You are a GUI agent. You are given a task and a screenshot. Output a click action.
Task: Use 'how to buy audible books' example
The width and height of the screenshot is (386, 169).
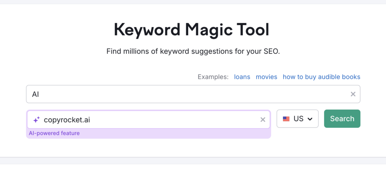click(x=322, y=77)
